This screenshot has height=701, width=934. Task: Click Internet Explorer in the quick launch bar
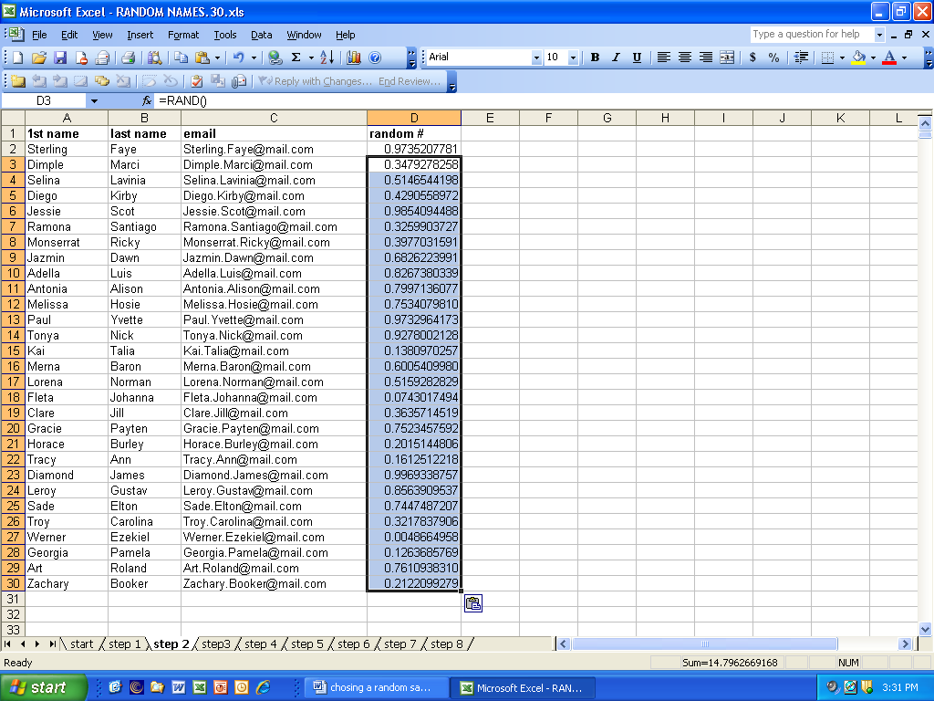(x=264, y=687)
